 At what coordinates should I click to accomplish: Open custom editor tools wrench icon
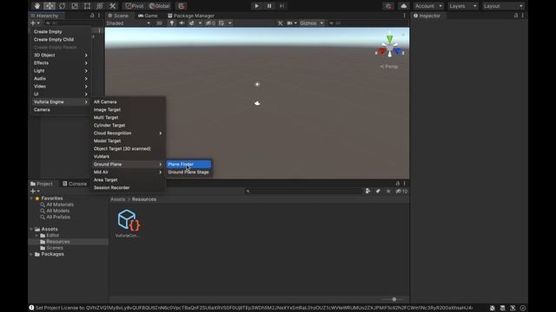pyautogui.click(x=112, y=6)
